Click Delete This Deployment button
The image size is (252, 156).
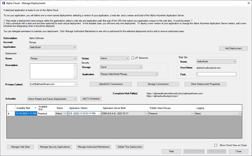click(130, 147)
